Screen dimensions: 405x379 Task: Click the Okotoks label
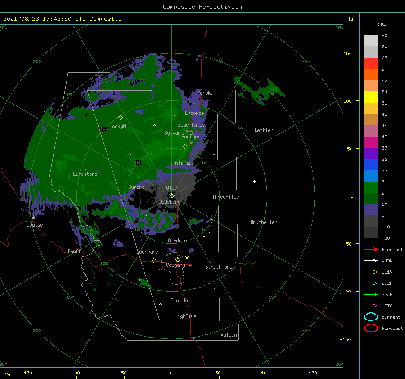click(180, 301)
